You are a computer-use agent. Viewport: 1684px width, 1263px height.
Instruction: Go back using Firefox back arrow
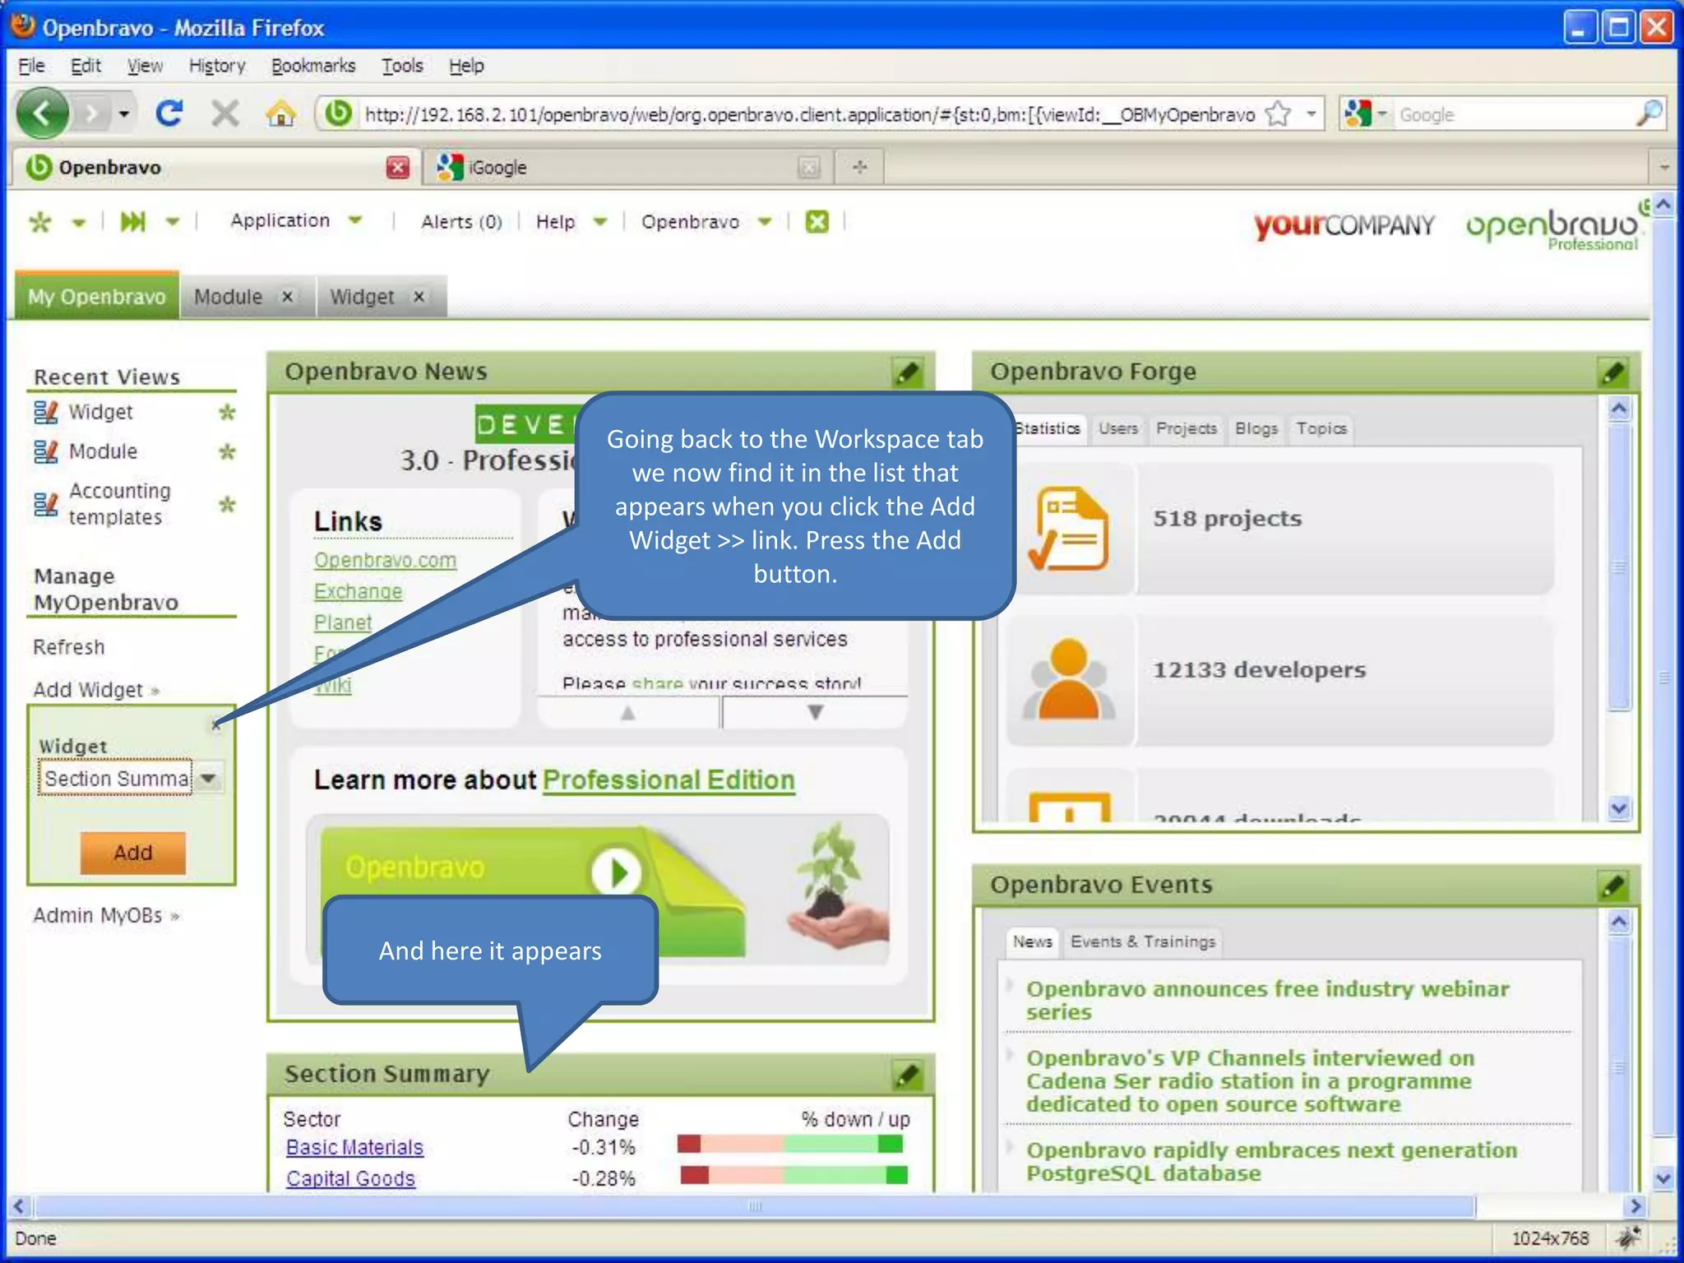coord(42,113)
